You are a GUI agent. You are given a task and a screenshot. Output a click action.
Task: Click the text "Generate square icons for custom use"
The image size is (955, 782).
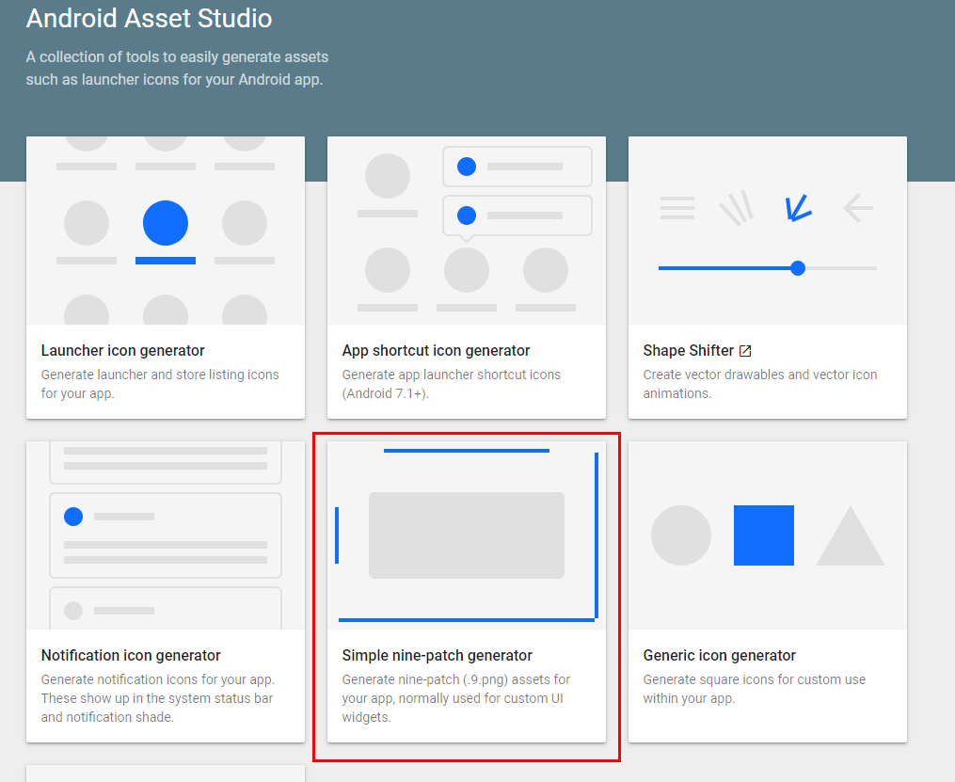[754, 679]
